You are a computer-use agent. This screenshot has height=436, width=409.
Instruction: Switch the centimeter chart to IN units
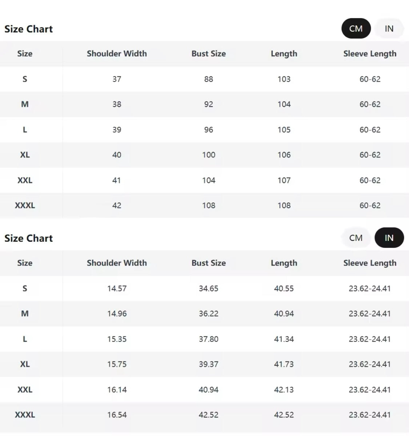tap(389, 29)
